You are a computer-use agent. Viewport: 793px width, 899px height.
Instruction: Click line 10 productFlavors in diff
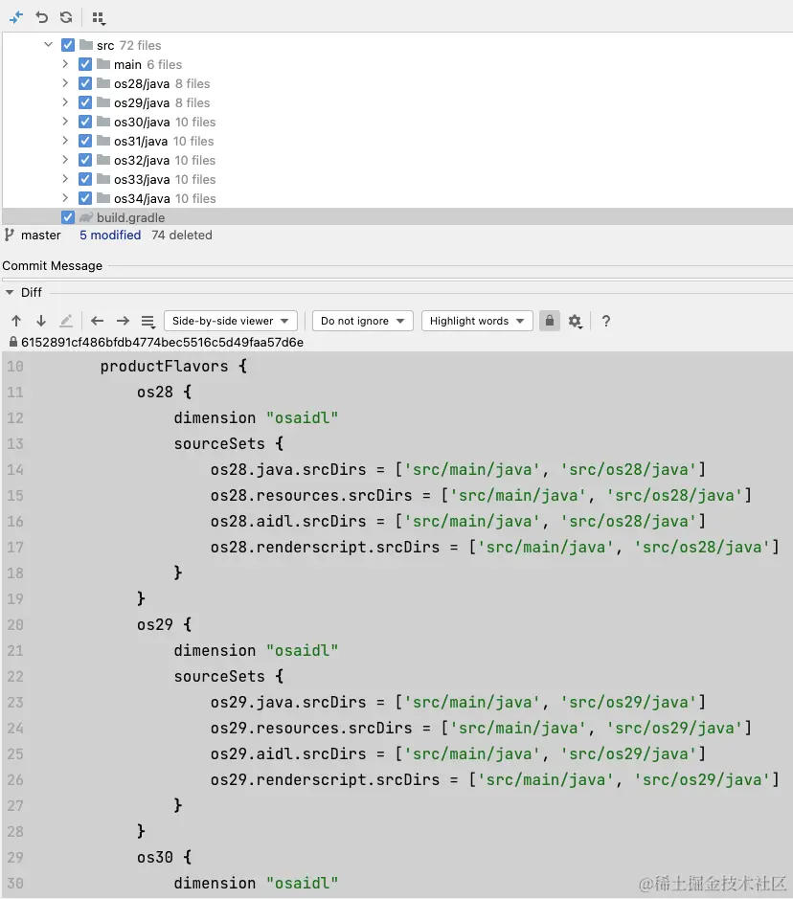click(173, 367)
